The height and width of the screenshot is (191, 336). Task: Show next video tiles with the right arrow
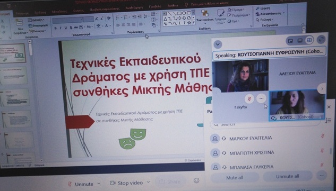pos(322,88)
